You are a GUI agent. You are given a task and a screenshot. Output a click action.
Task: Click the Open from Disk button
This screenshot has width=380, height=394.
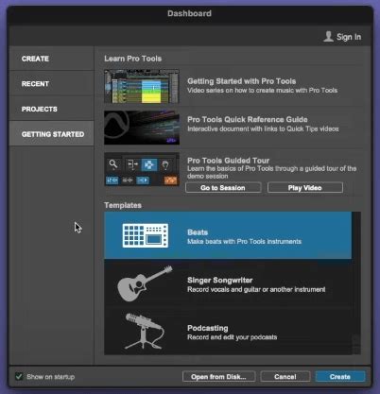click(218, 377)
